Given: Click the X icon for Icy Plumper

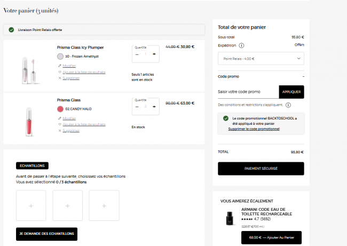Looking at the screenshot, I should point(60,78).
